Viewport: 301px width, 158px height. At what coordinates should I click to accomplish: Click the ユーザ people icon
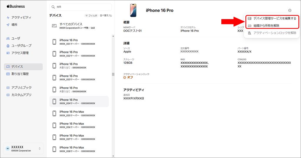click(8, 39)
